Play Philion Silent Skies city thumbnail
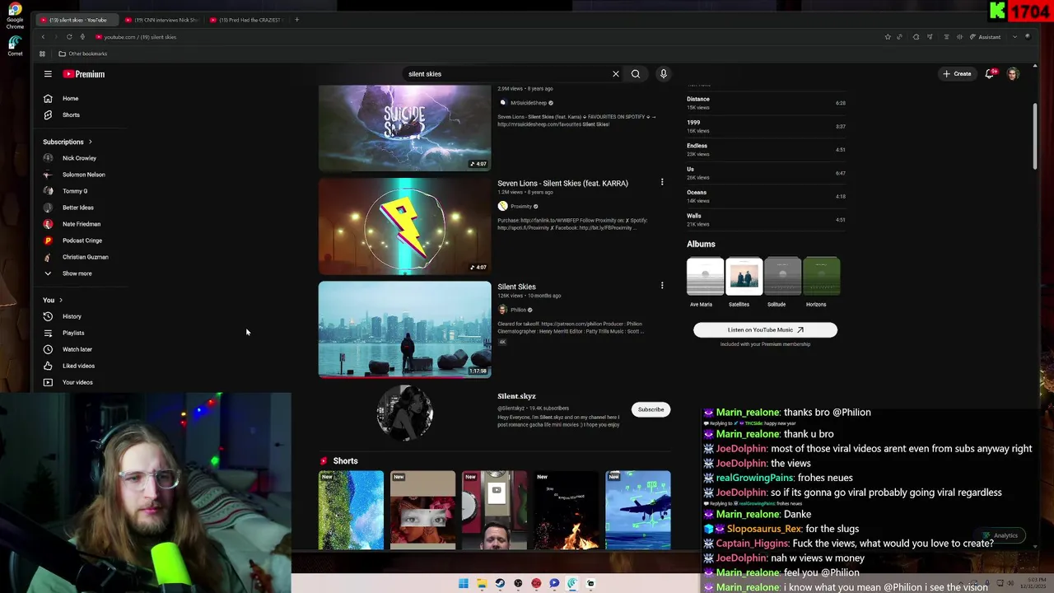 point(404,329)
